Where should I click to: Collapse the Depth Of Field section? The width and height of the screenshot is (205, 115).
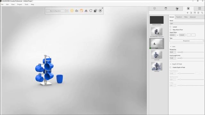(x=171, y=64)
